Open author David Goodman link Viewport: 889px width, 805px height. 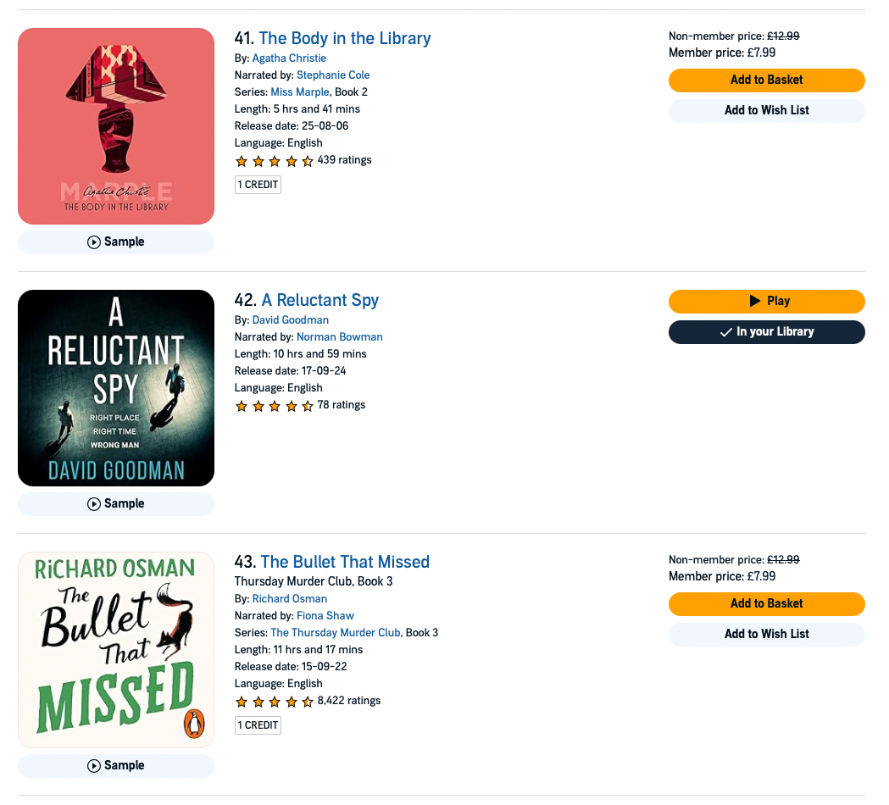[291, 320]
